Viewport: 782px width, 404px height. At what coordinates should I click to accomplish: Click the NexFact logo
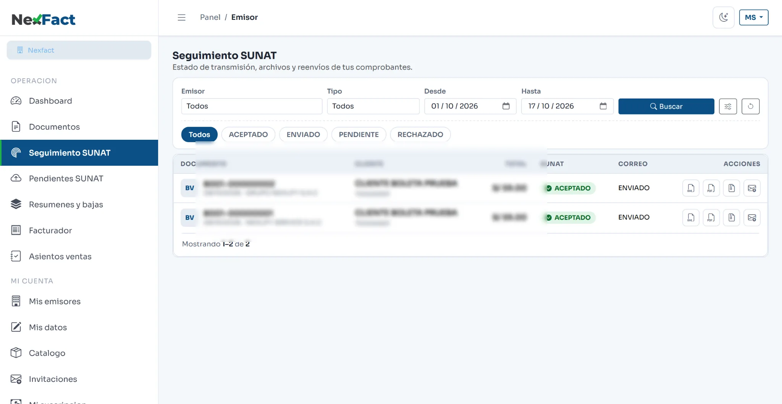[x=44, y=19]
